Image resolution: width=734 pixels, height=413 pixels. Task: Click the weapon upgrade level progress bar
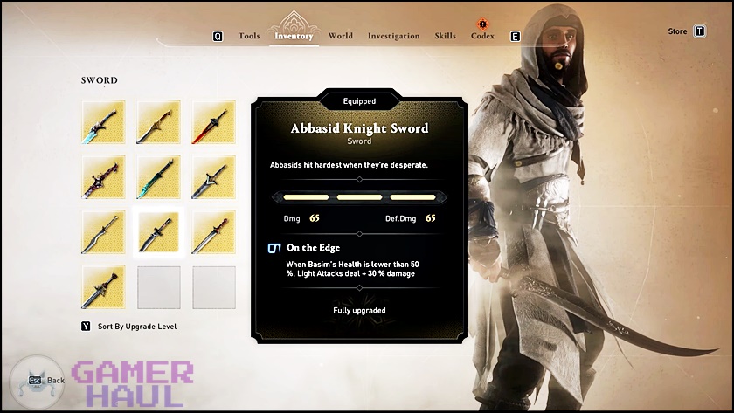(x=359, y=197)
